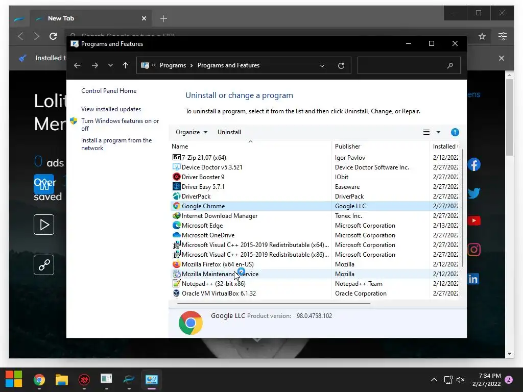Click the Driver Easy 5.7.1 icon
Screen dimensions: 523x392
pyautogui.click(x=176, y=186)
